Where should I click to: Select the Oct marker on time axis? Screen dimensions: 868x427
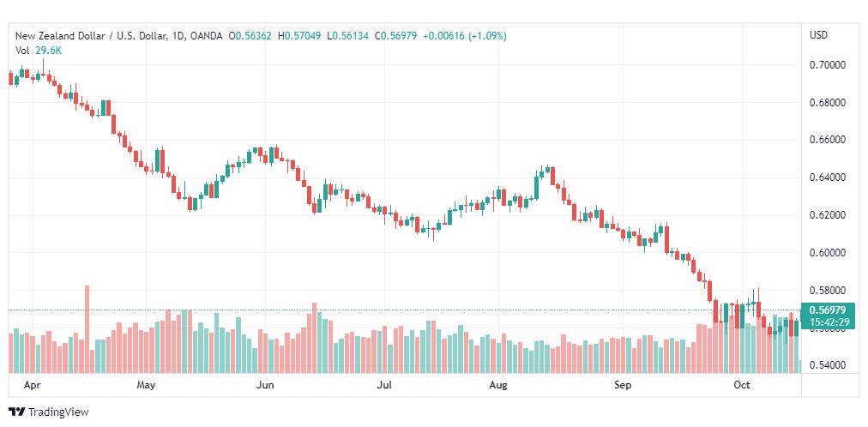click(x=741, y=385)
